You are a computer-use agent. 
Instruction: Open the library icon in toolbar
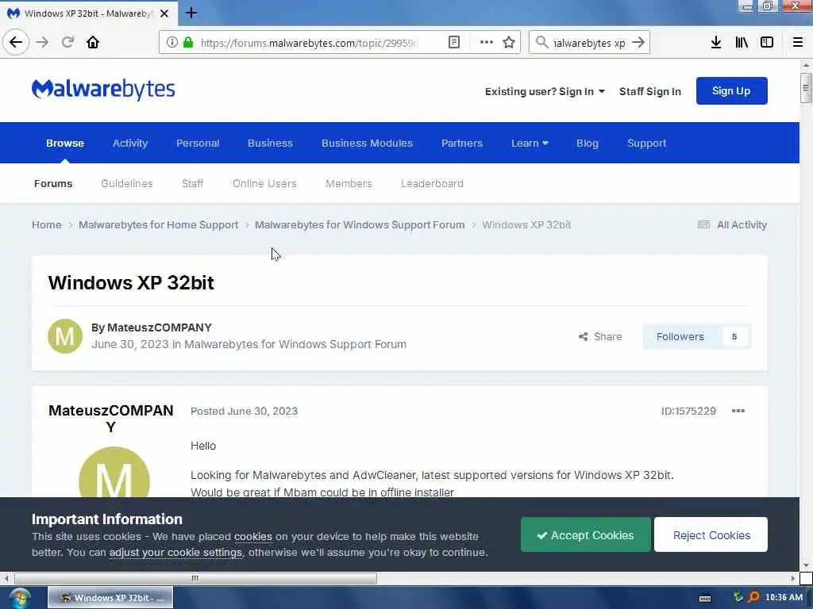[x=742, y=43]
